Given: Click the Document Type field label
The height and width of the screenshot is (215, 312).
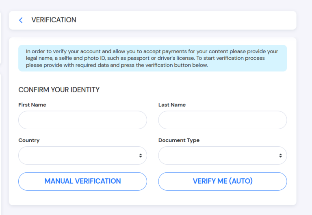Looking at the screenshot, I should point(179,140).
